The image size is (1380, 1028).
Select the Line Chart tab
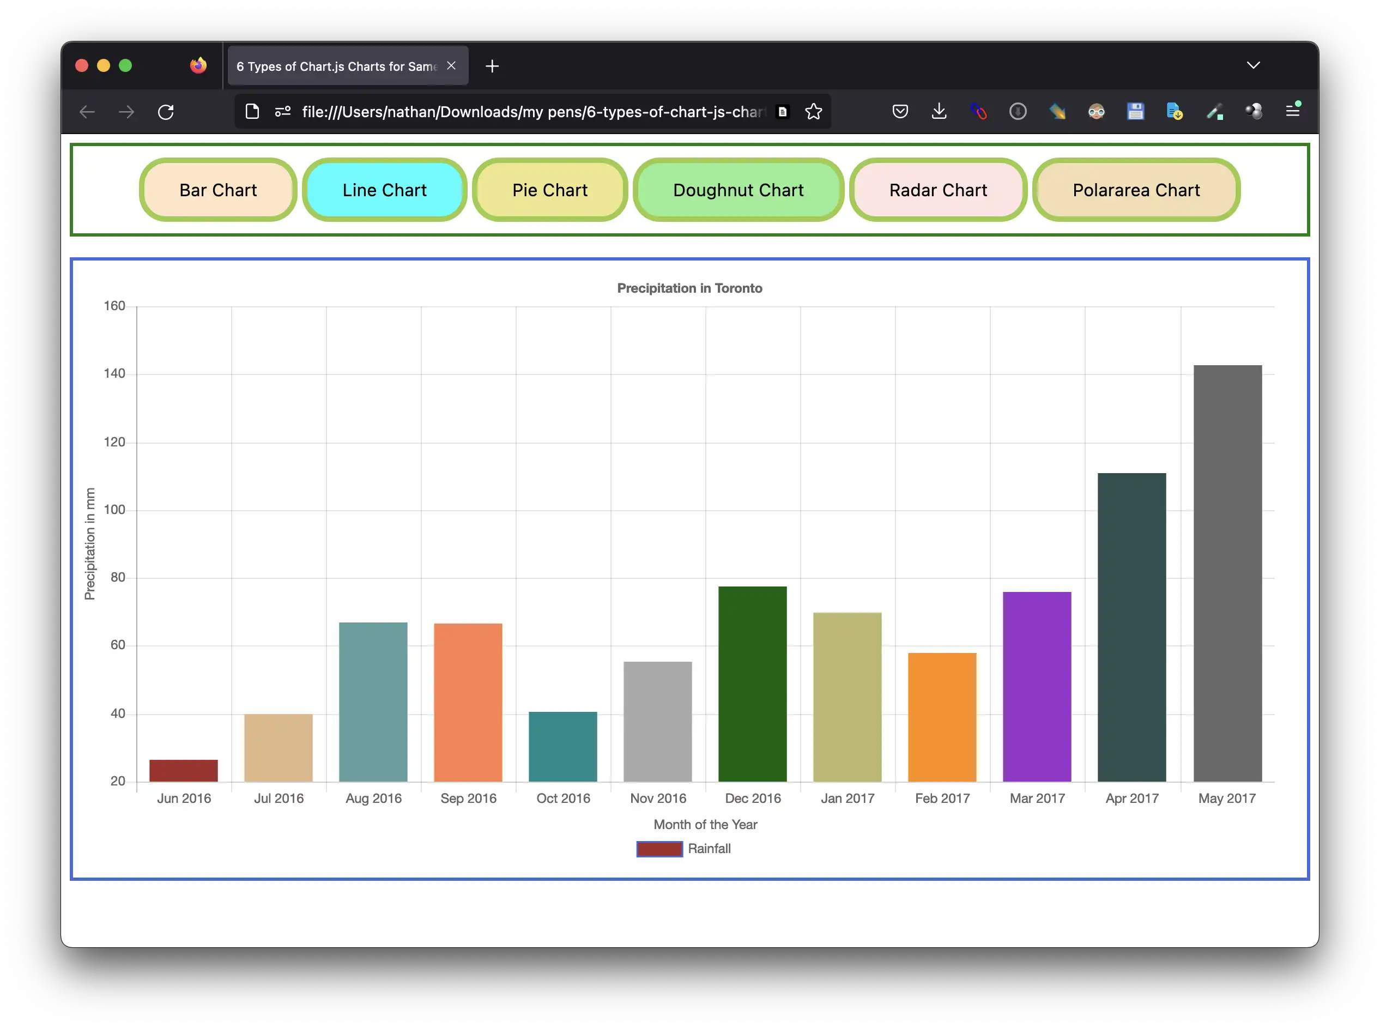point(384,190)
